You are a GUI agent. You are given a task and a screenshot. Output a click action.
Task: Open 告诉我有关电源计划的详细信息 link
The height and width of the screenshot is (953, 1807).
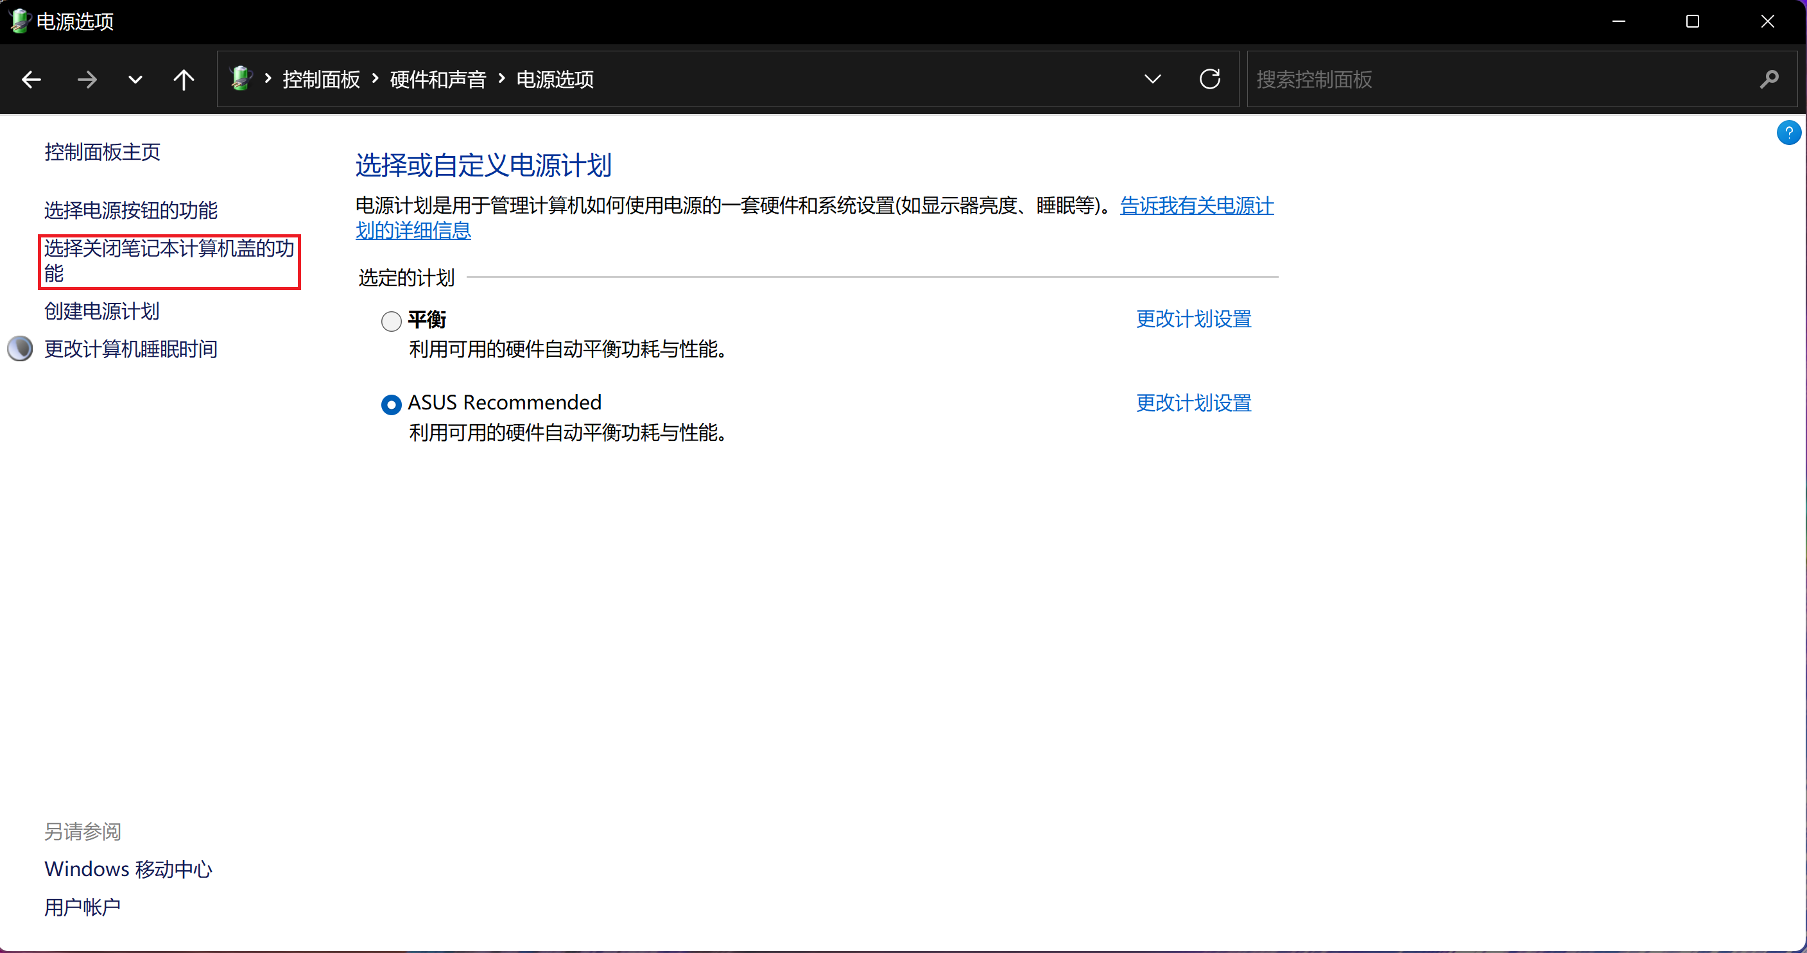(x=1197, y=205)
